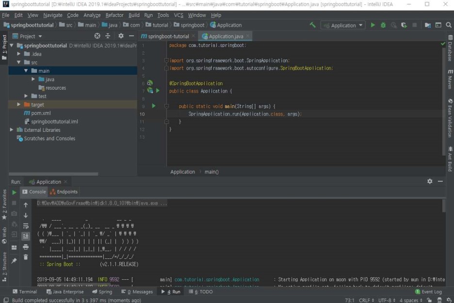Click the Spring bean gutter icon on line 6
This screenshot has width=454, height=303.
click(150, 83)
